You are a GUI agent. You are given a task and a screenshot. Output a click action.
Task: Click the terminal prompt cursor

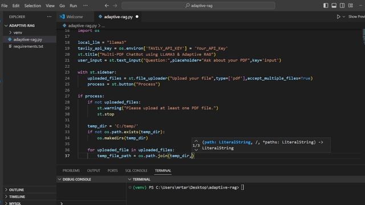[x=242, y=187]
